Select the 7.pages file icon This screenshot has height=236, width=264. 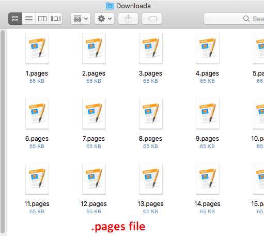point(94,114)
